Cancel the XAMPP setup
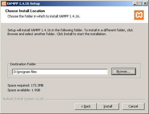This screenshot has width=149, height=114. coord(133,106)
